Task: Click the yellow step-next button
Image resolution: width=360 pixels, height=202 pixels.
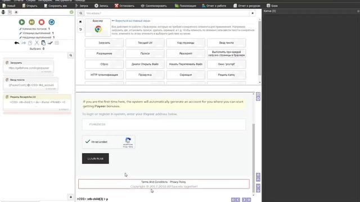Action: tap(31, 22)
